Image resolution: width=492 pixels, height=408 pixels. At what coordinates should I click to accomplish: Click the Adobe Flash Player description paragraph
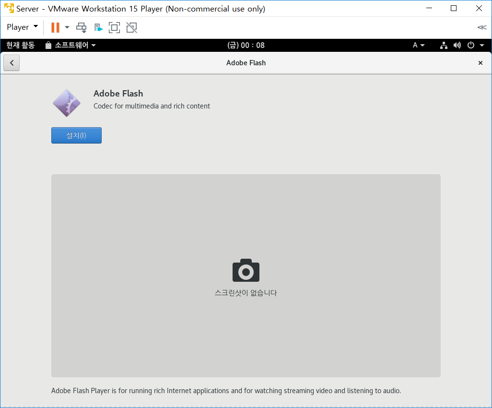[226, 391]
